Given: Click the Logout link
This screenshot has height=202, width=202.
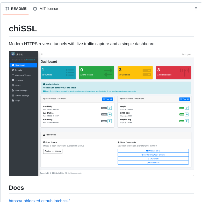Looking at the screenshot, I should (x=187, y=54).
